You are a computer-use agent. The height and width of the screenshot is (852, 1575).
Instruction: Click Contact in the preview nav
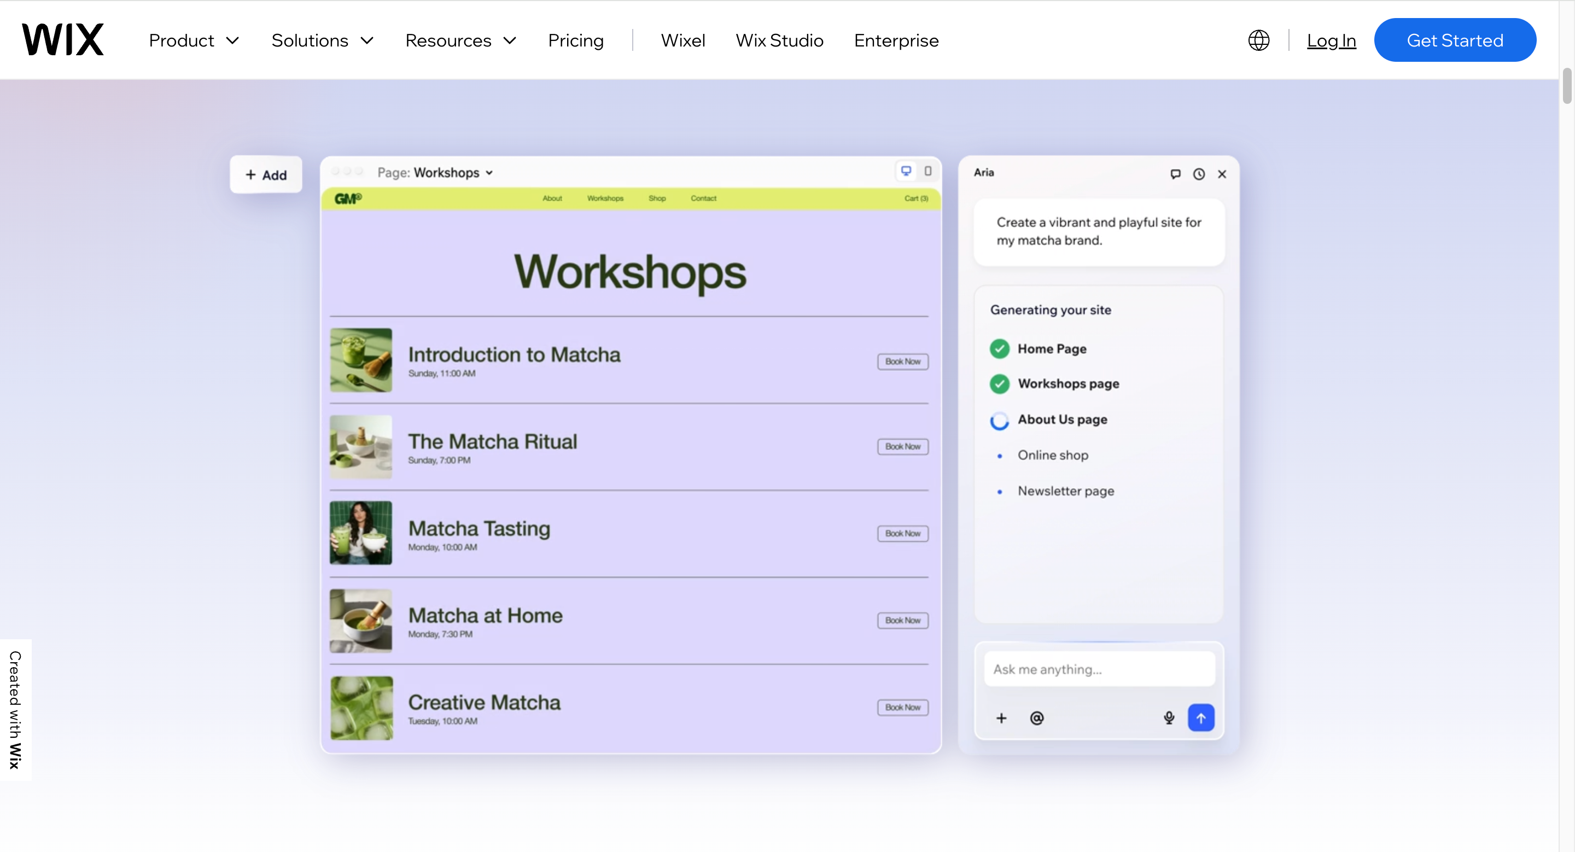click(x=704, y=198)
